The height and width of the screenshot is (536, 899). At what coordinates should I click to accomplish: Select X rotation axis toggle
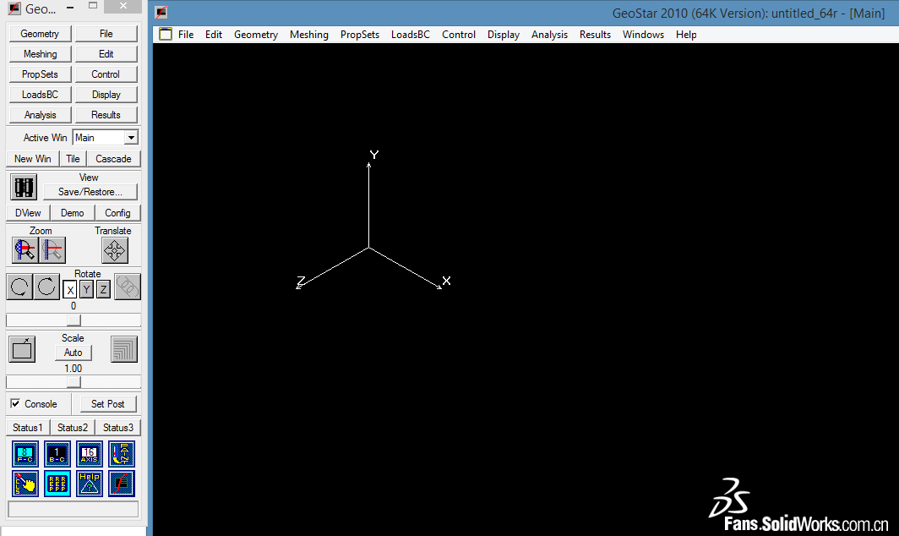pyautogui.click(x=71, y=290)
